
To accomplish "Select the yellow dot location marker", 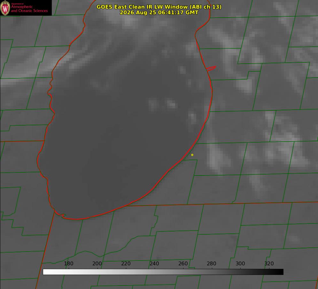I will 192,155.
